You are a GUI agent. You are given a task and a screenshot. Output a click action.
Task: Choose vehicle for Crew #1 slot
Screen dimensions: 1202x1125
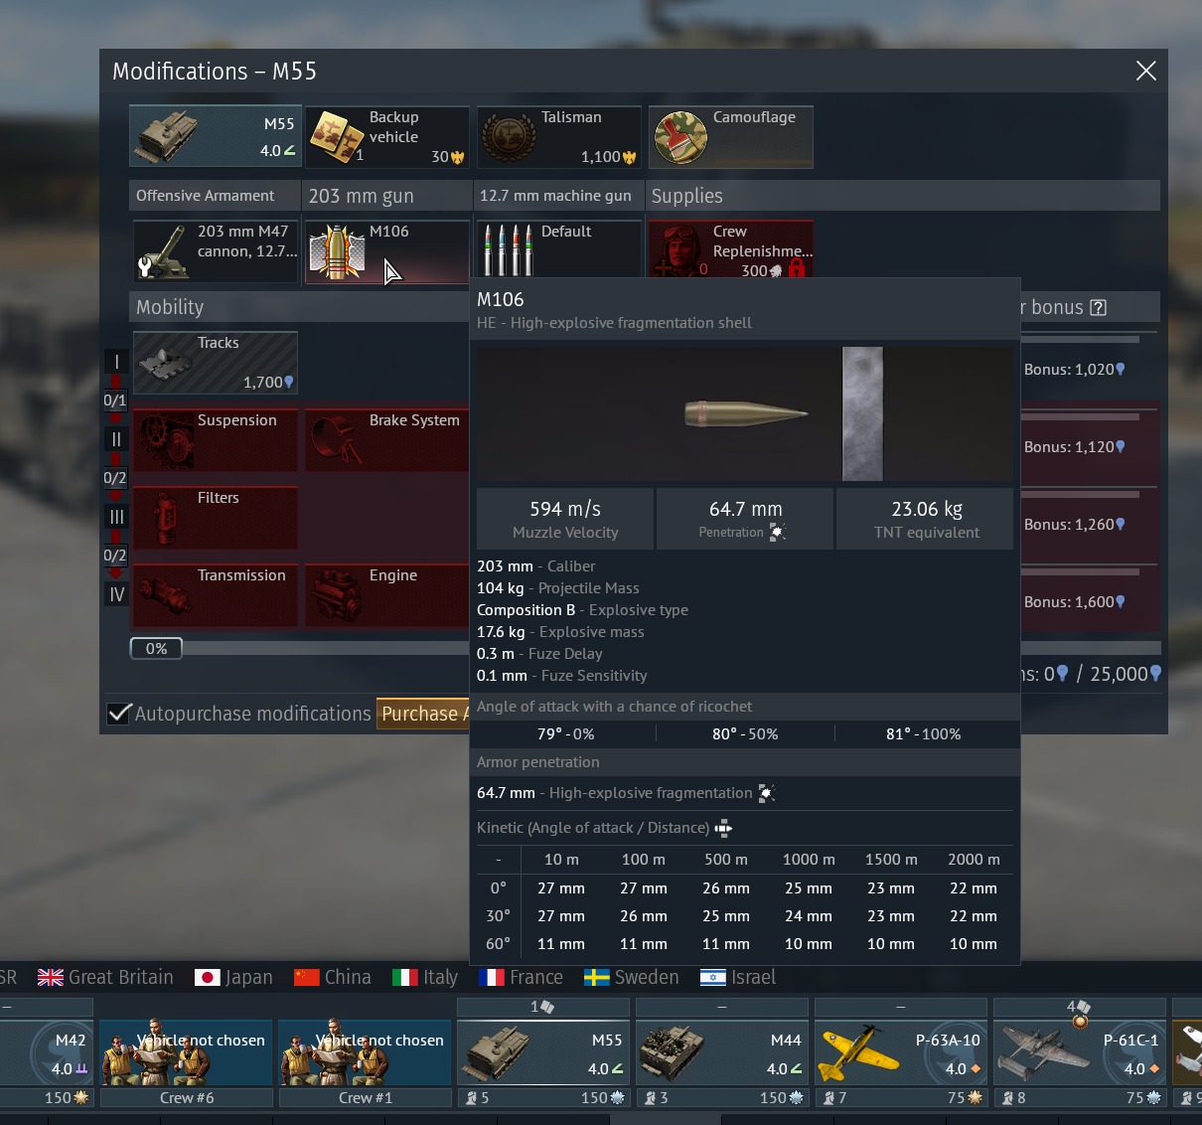click(x=366, y=1052)
